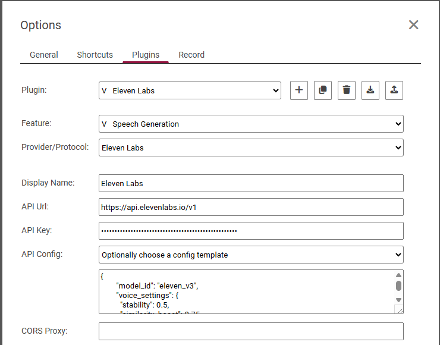Click the Feature: label

point(36,123)
